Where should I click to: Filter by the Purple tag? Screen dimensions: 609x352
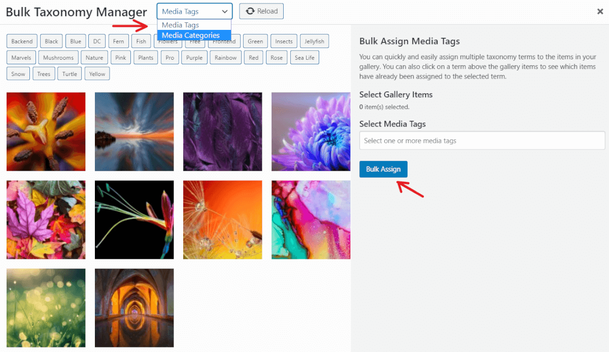click(194, 58)
